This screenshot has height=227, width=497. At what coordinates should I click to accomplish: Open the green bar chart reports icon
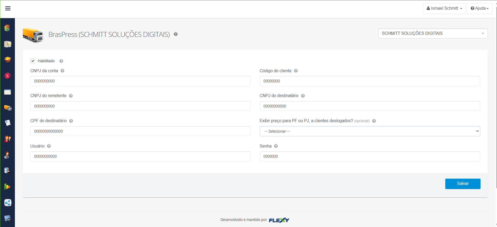click(7, 186)
